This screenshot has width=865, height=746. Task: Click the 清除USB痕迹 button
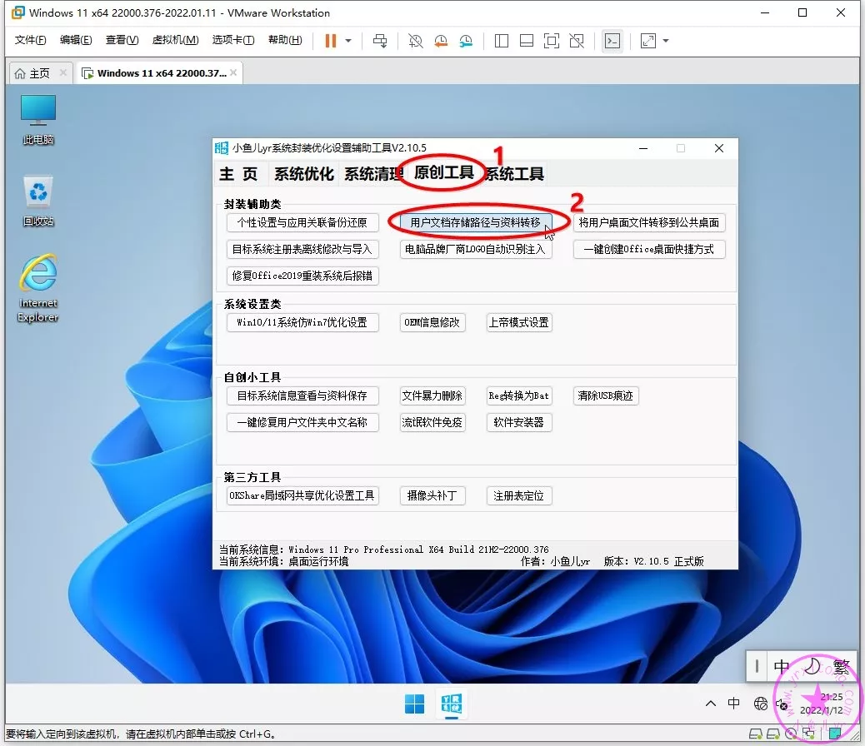606,395
